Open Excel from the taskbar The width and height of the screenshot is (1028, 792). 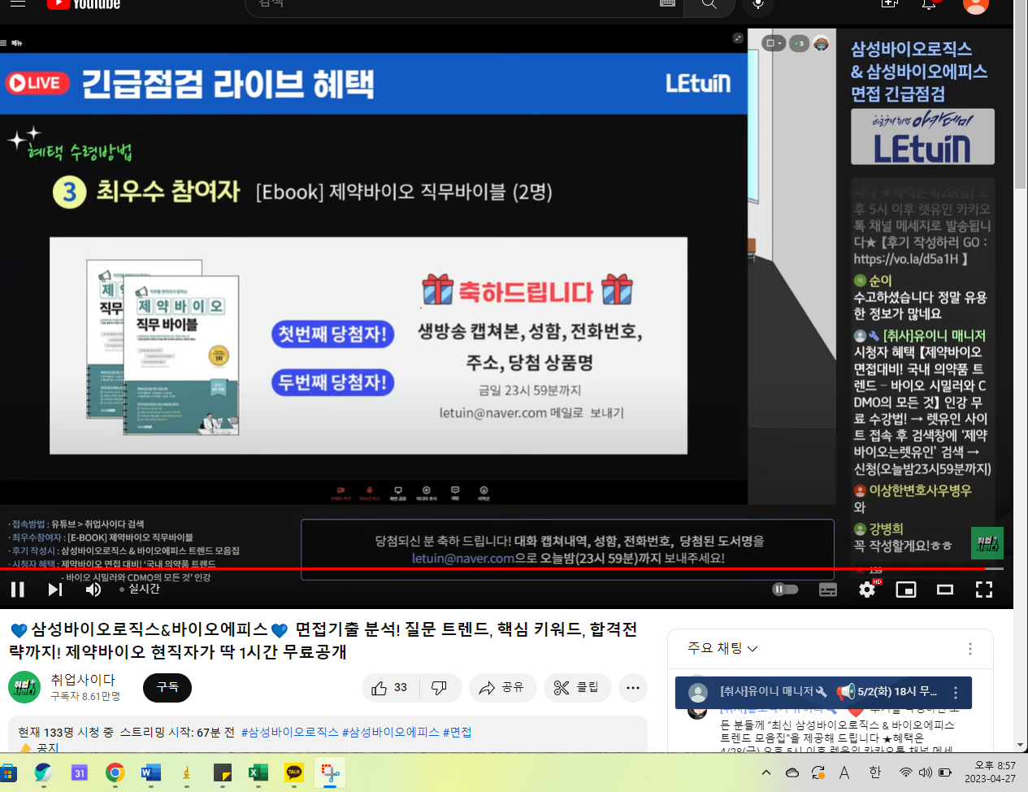point(258,772)
